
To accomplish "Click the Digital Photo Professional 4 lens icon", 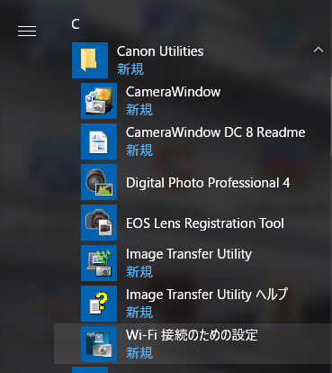I will (99, 182).
